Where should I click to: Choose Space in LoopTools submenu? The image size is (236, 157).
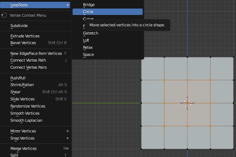[108, 54]
